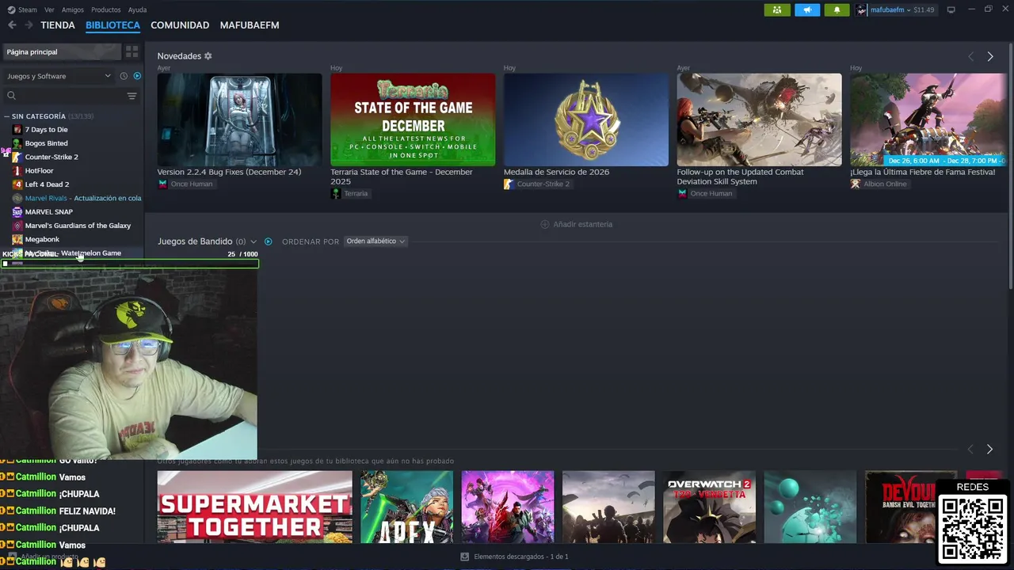1014x570 pixels.
Task: Open Version 2.2.4 Bug Fixes news thumbnail
Action: pos(239,120)
